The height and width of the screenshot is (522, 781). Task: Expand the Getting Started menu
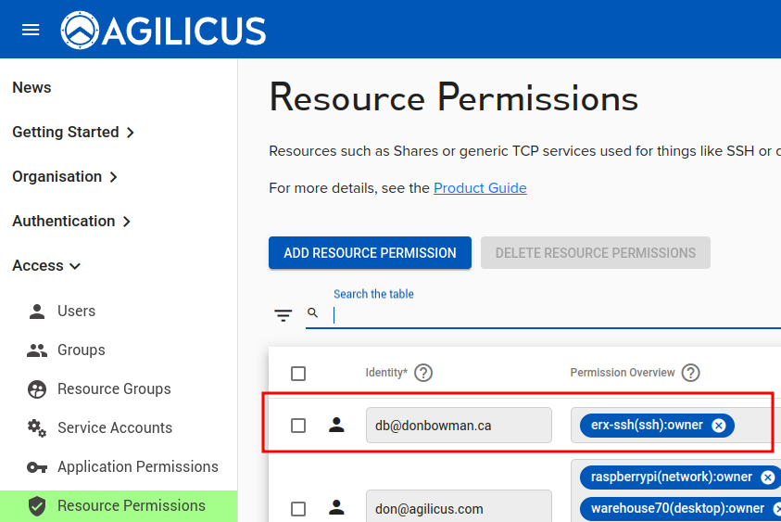[73, 133]
